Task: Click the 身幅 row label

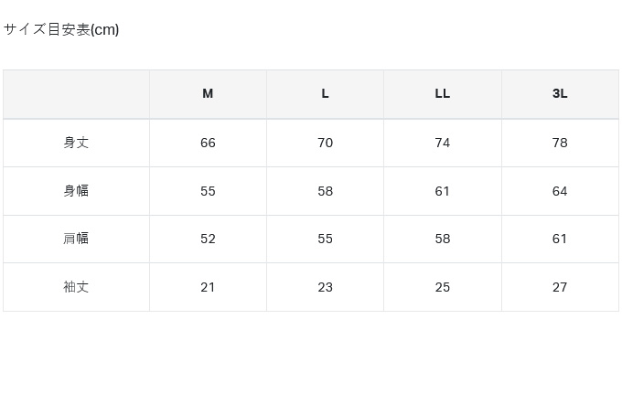Action: pyautogui.click(x=76, y=191)
